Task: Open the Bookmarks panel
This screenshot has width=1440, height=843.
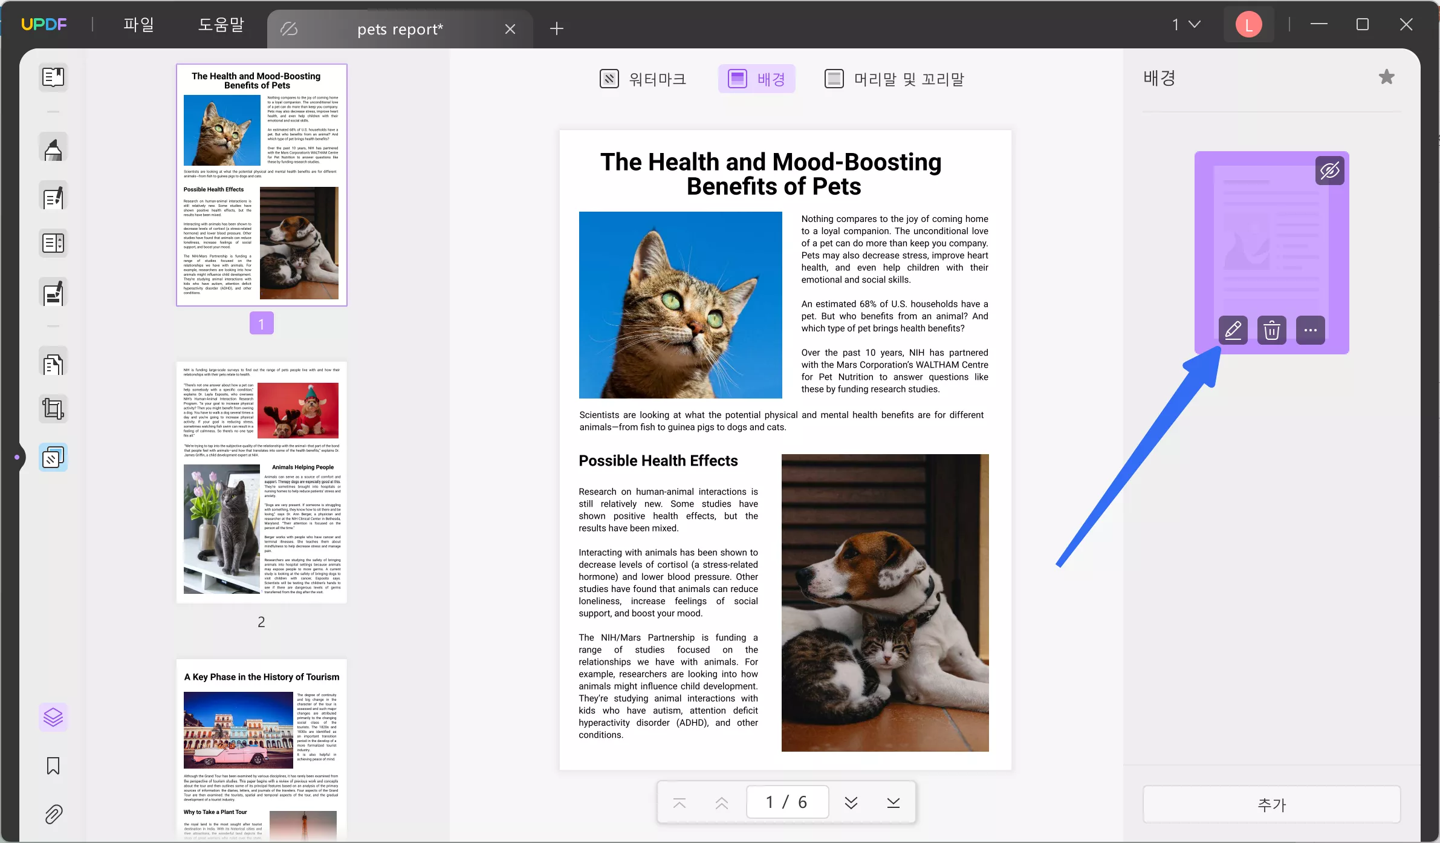Action: pyautogui.click(x=53, y=766)
